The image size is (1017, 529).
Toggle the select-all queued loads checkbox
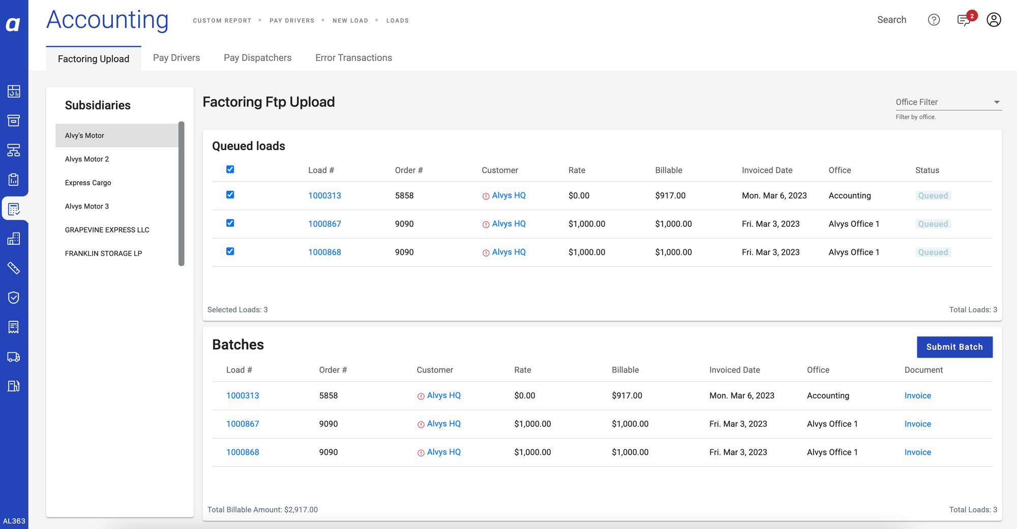click(x=230, y=170)
